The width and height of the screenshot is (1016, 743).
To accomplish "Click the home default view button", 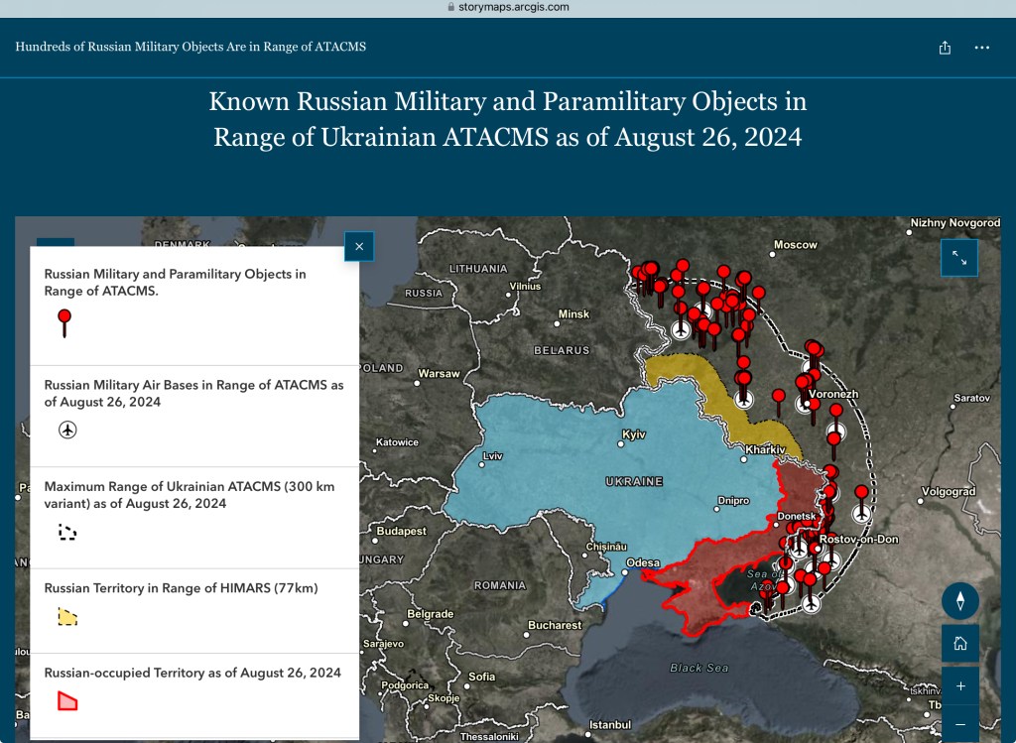I will pyautogui.click(x=959, y=643).
